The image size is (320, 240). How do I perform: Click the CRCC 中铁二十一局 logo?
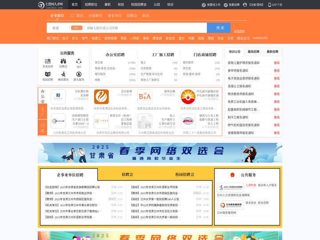coord(188,121)
